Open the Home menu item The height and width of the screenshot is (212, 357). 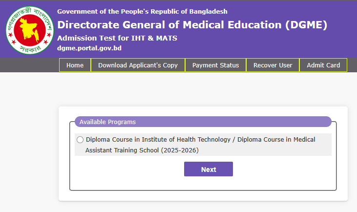pyautogui.click(x=75, y=65)
